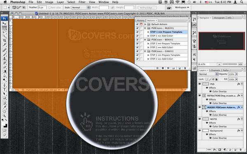The image size is (247, 154).
Task: Toggle lock all padlock in Layers
Action: click(217, 79)
